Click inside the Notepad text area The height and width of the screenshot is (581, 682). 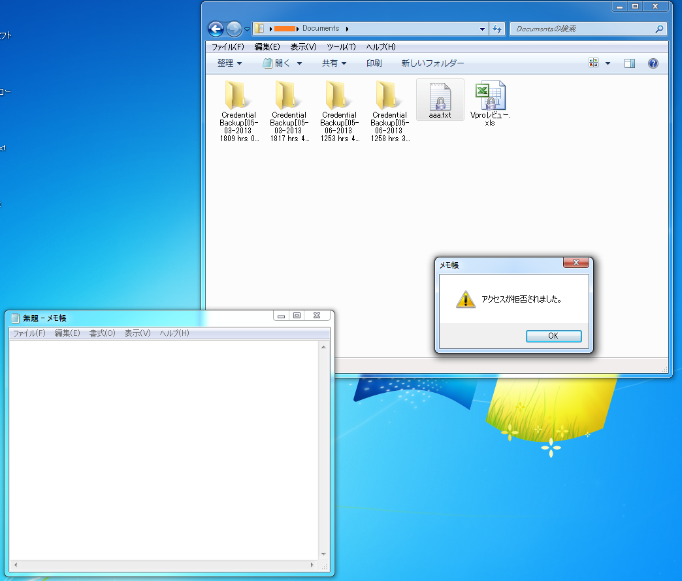(164, 450)
